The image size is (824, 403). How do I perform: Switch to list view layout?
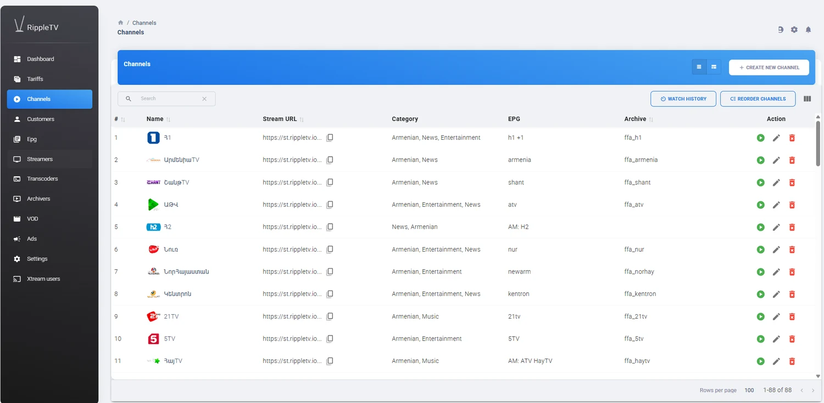coord(699,67)
